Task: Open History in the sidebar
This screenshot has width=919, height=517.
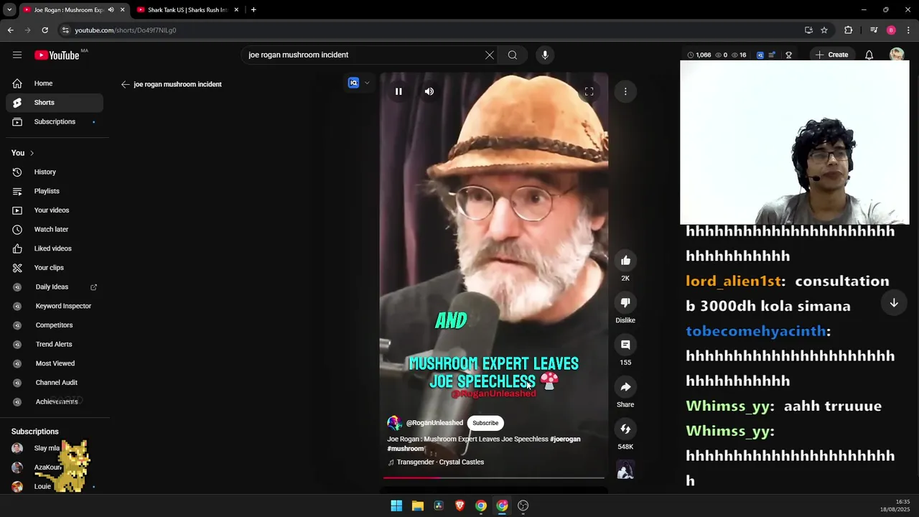Action: [55, 172]
